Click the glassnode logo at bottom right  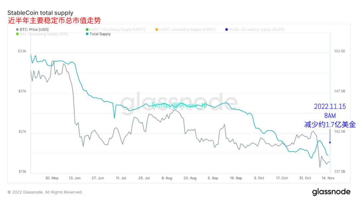[x=331, y=192]
